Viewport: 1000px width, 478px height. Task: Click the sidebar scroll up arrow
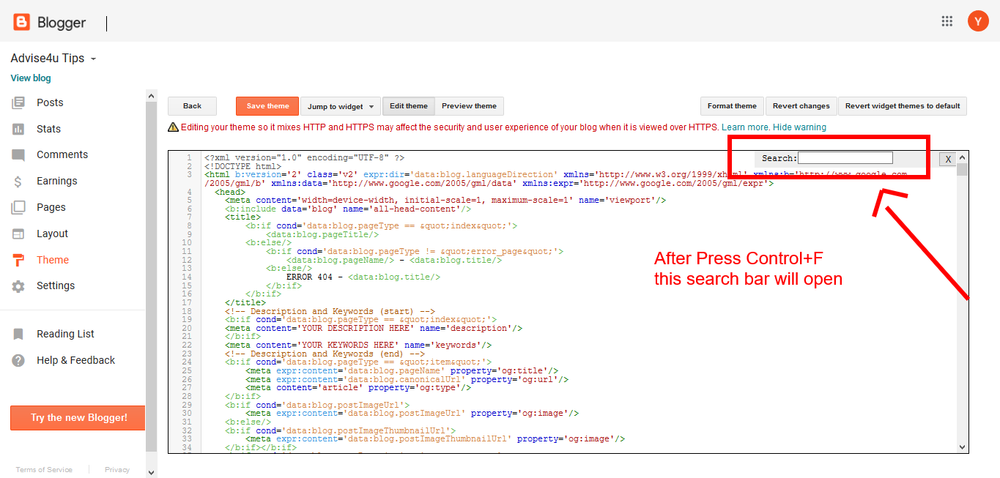click(x=152, y=96)
